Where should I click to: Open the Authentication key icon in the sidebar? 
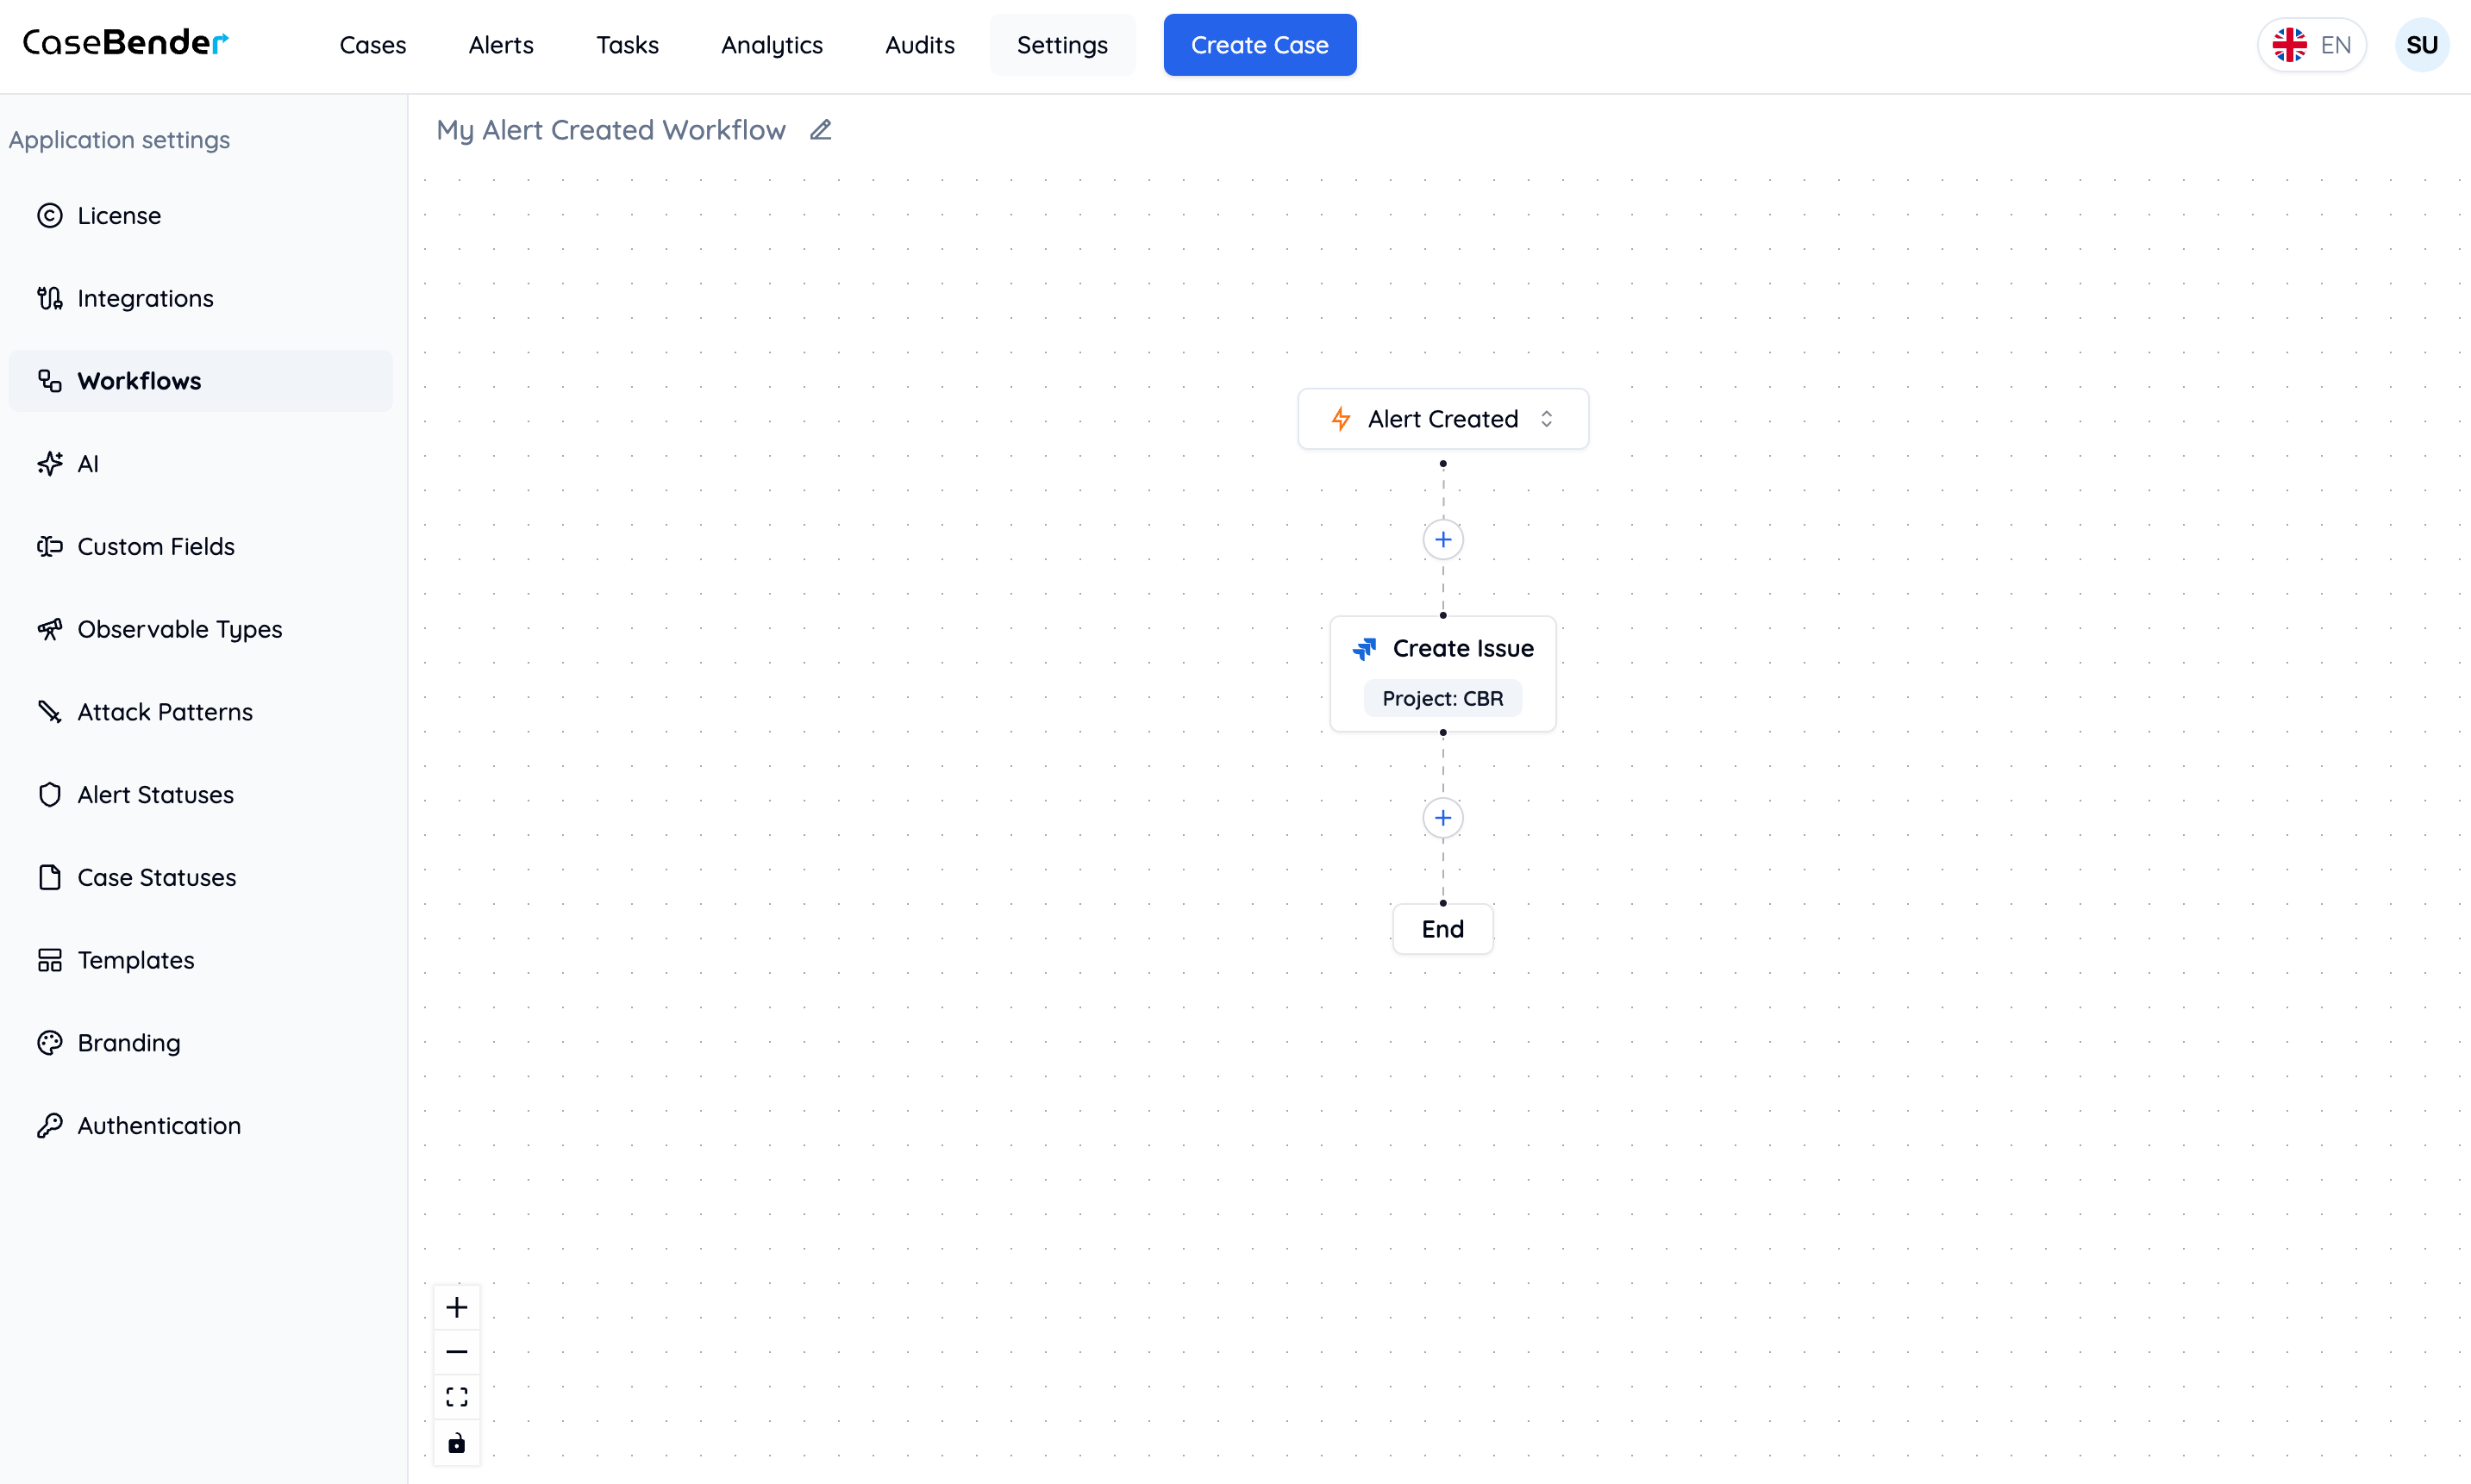pyautogui.click(x=50, y=1125)
